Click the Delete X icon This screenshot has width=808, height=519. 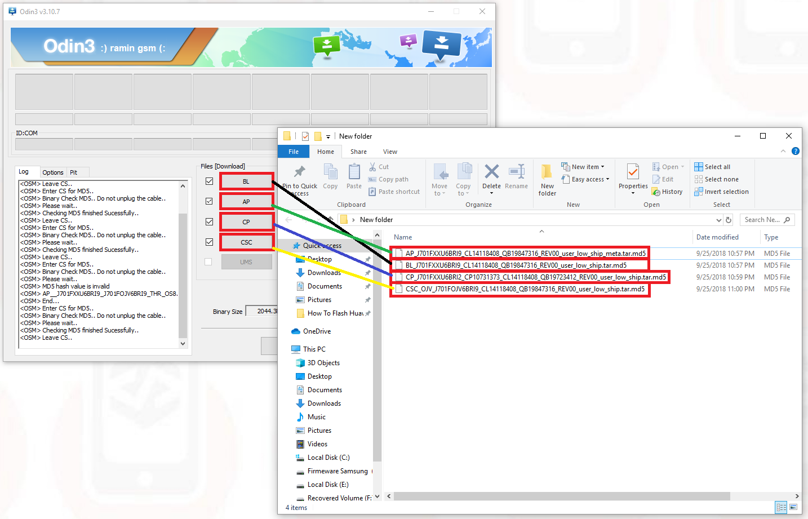pos(491,171)
